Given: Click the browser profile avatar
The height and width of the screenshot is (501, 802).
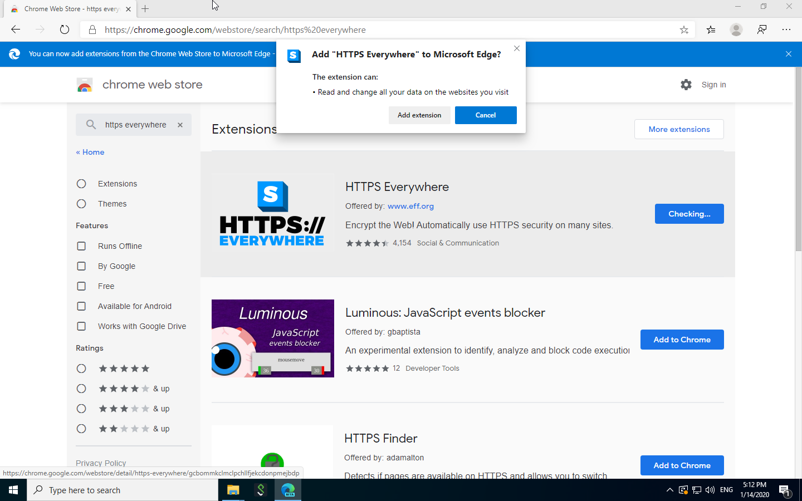Looking at the screenshot, I should pyautogui.click(x=736, y=30).
